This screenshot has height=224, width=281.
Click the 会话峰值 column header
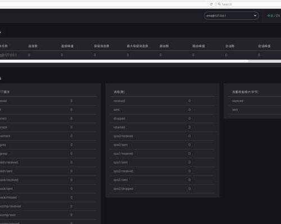[x=264, y=46]
